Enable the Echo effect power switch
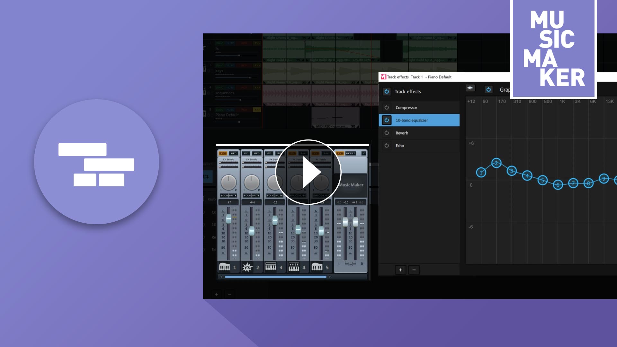 click(x=387, y=146)
